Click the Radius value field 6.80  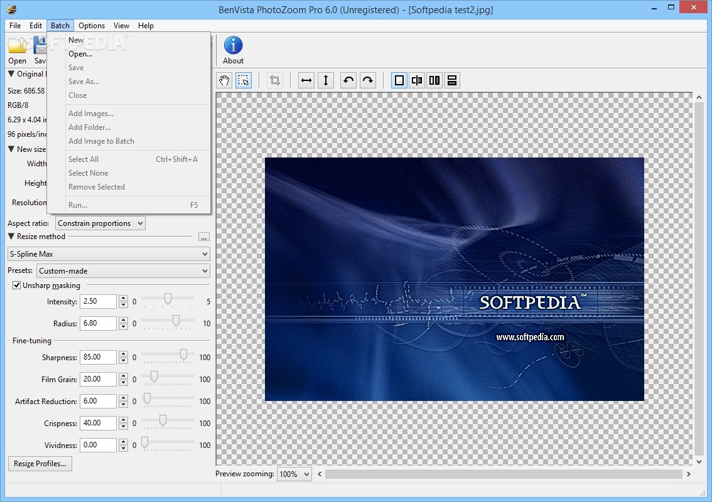(98, 323)
